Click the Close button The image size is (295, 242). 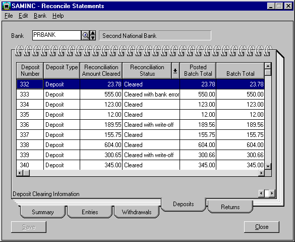(262, 227)
